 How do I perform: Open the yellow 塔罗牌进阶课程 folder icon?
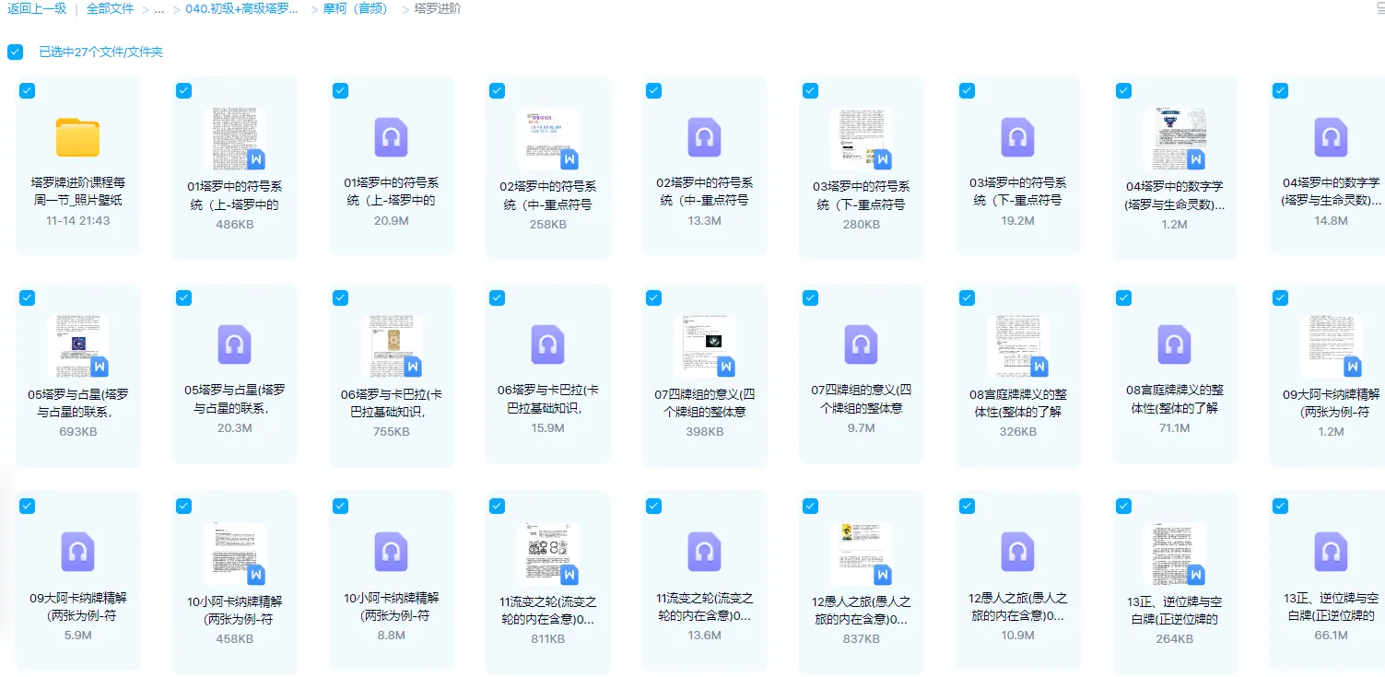[x=78, y=138]
